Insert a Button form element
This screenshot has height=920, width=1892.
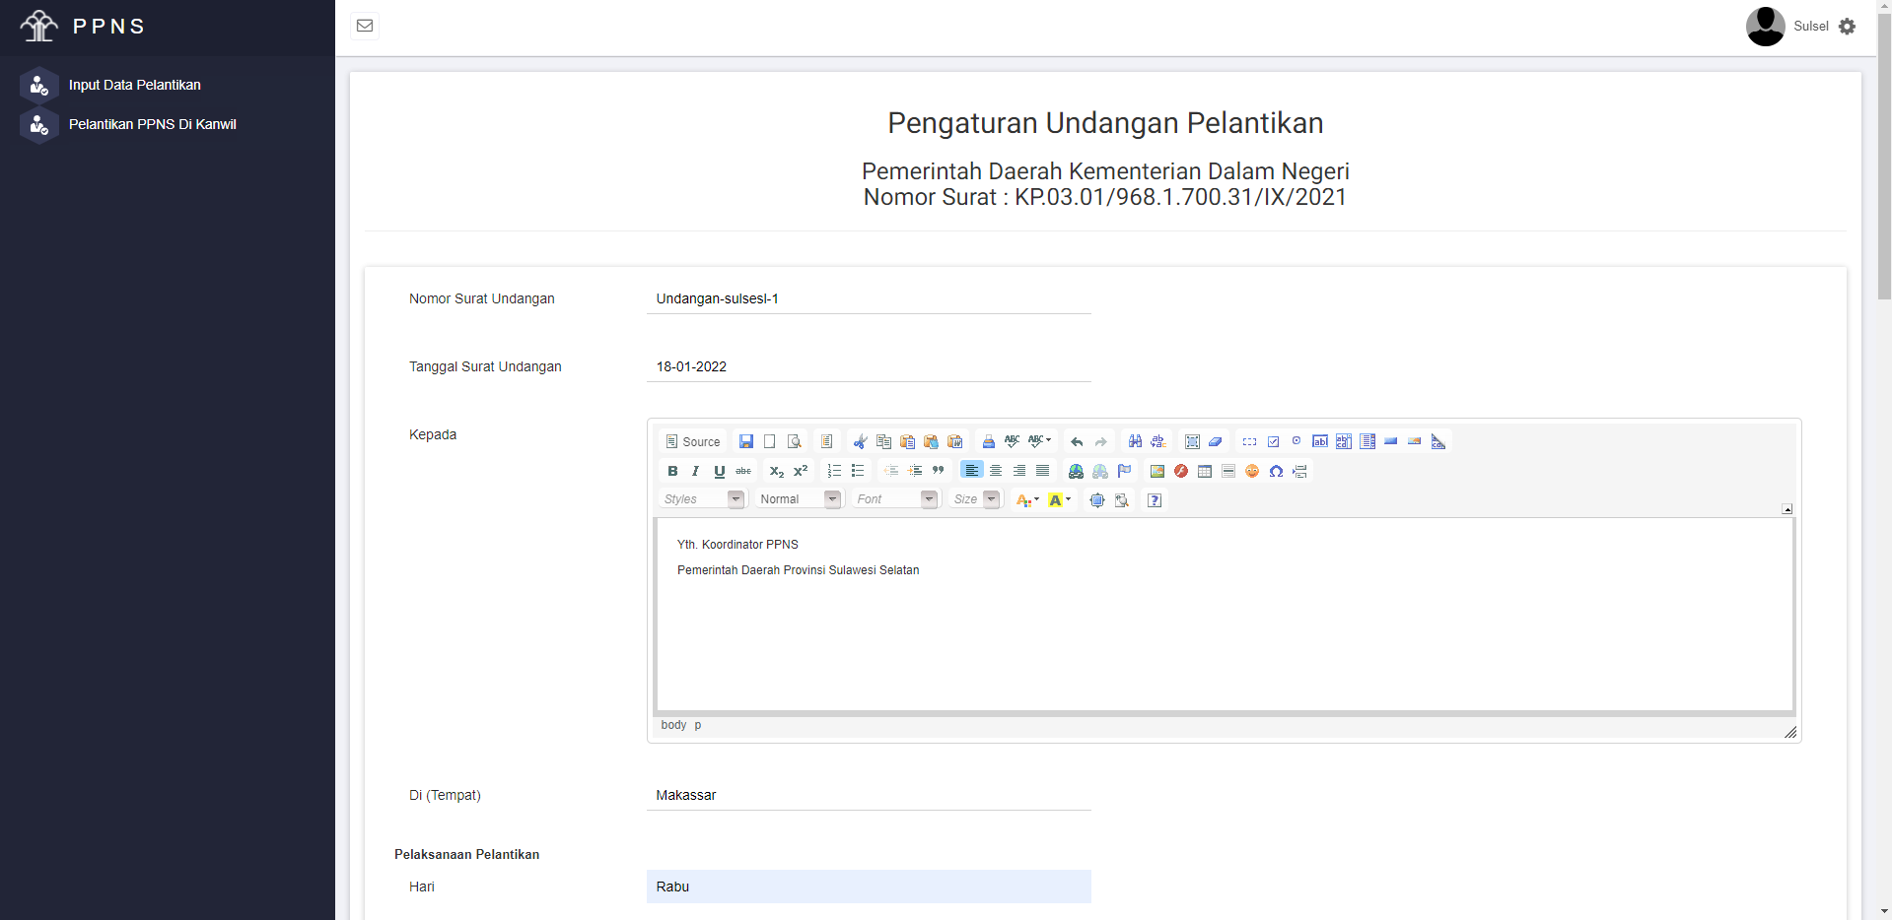tap(1391, 441)
